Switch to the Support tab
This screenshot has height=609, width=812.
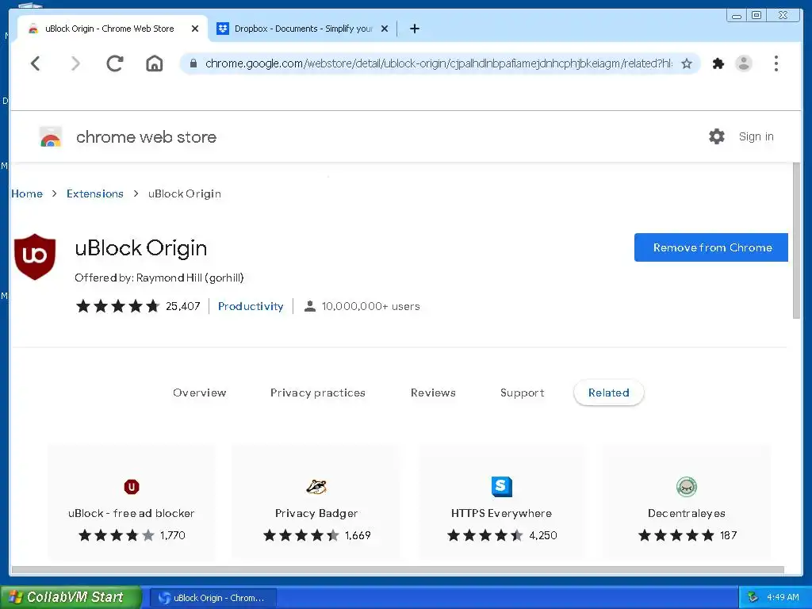[x=522, y=393]
